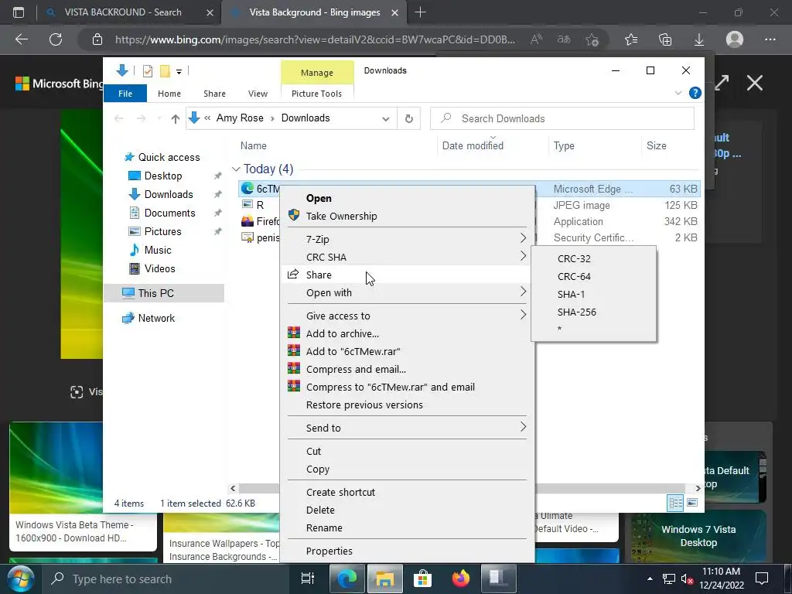The image size is (792, 594).
Task: Click the taskbar search box
Action: point(167,579)
